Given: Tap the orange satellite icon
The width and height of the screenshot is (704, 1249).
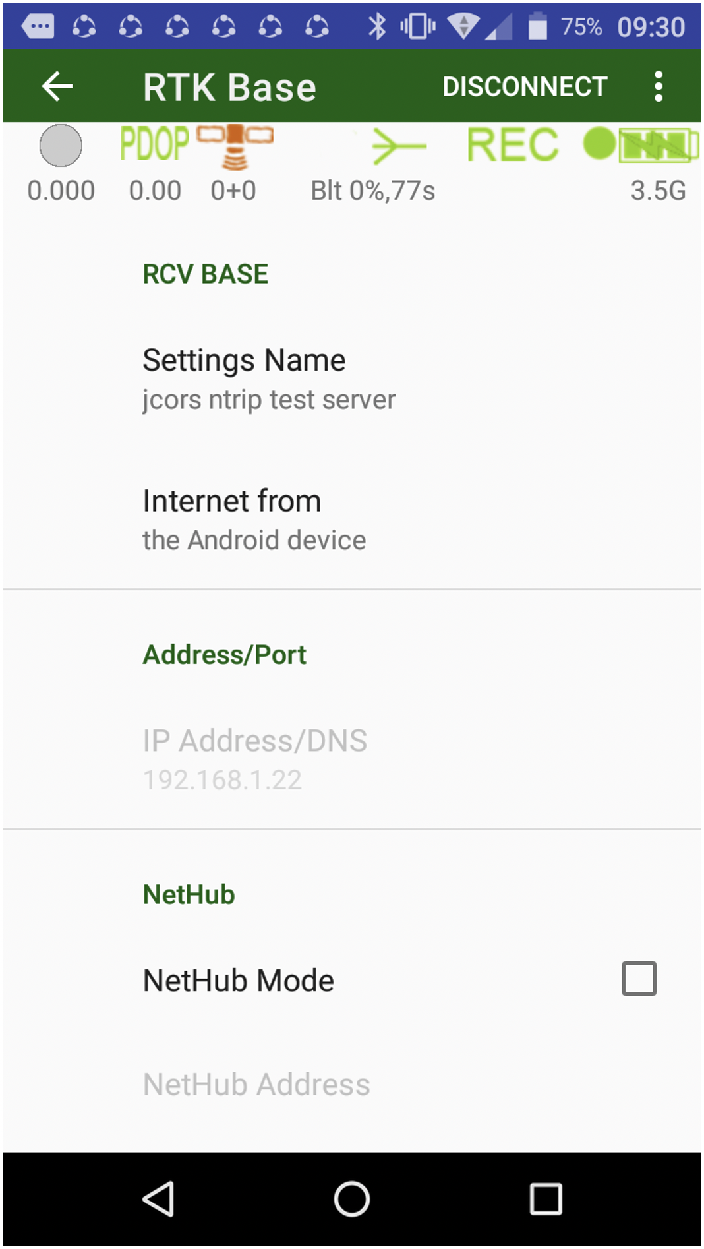Looking at the screenshot, I should point(235,146).
